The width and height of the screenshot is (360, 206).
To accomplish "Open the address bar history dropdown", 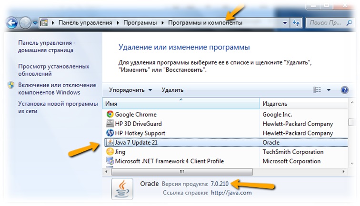I will click(x=285, y=23).
